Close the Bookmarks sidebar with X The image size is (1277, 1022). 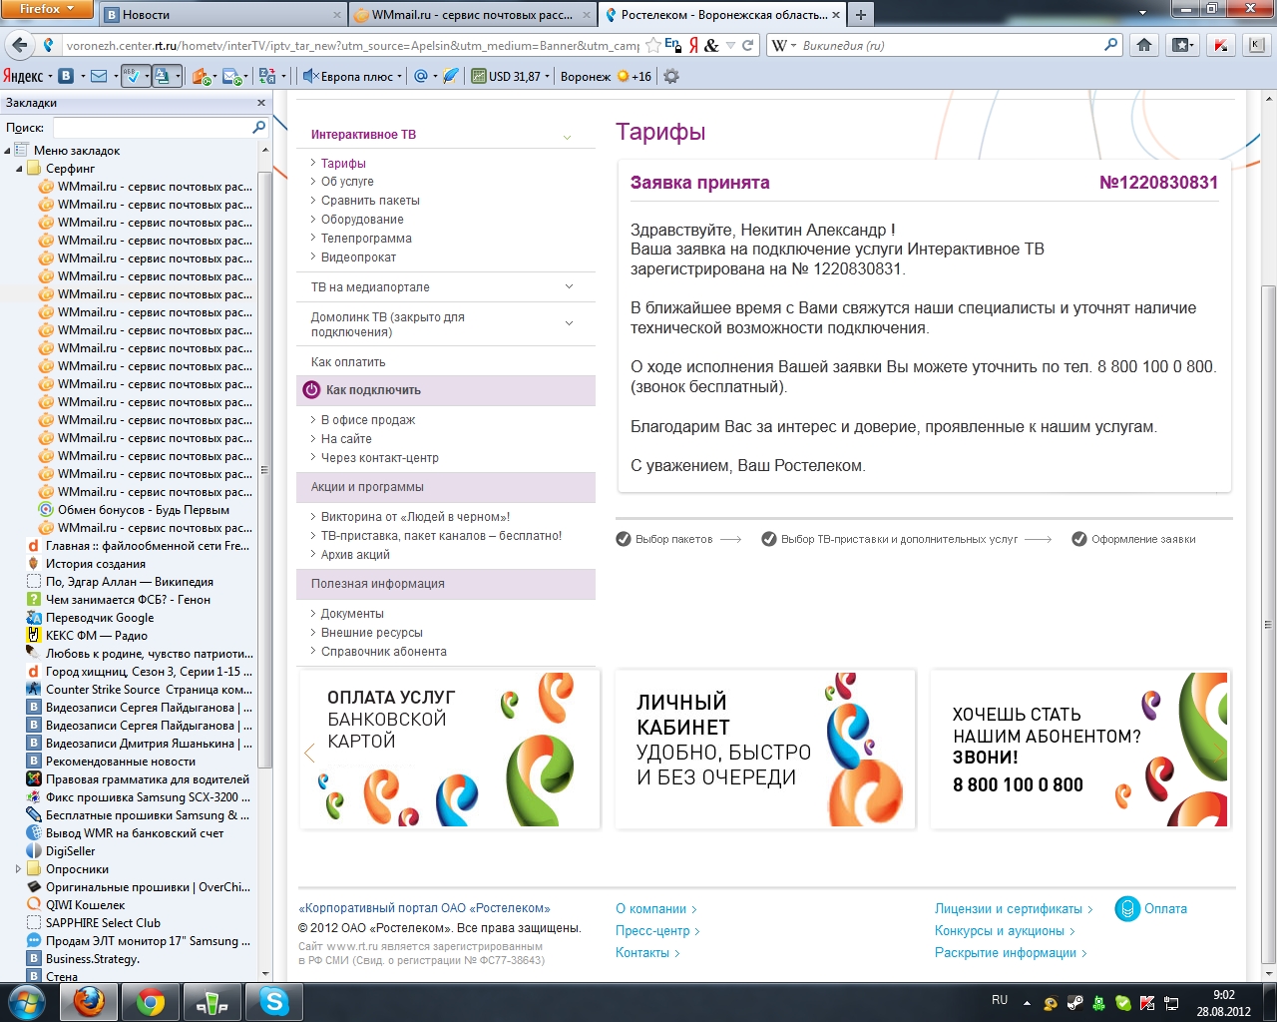(261, 103)
